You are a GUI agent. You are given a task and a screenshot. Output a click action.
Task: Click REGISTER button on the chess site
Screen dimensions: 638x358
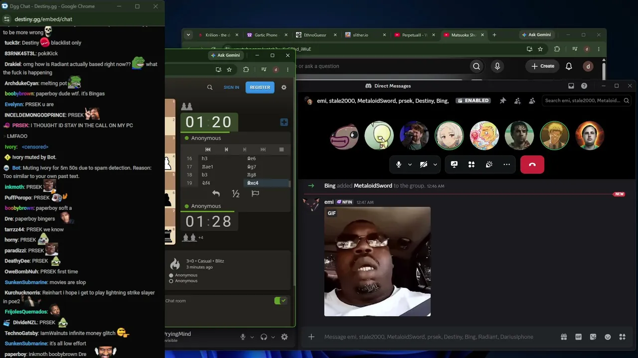(260, 87)
